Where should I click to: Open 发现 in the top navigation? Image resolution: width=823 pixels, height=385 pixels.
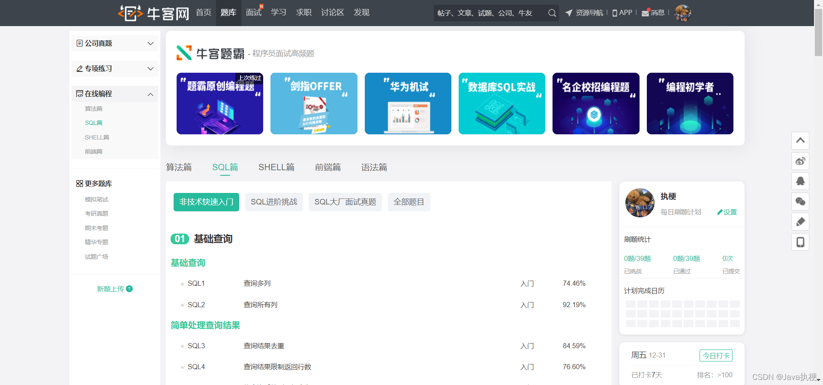[361, 12]
